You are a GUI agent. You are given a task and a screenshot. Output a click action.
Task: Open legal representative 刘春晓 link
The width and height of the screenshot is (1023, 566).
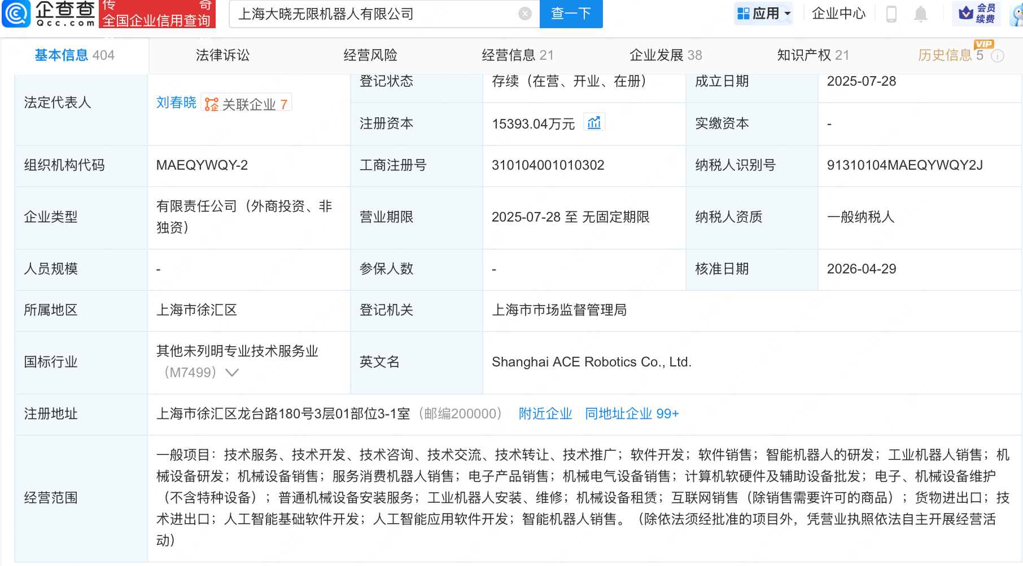point(176,103)
